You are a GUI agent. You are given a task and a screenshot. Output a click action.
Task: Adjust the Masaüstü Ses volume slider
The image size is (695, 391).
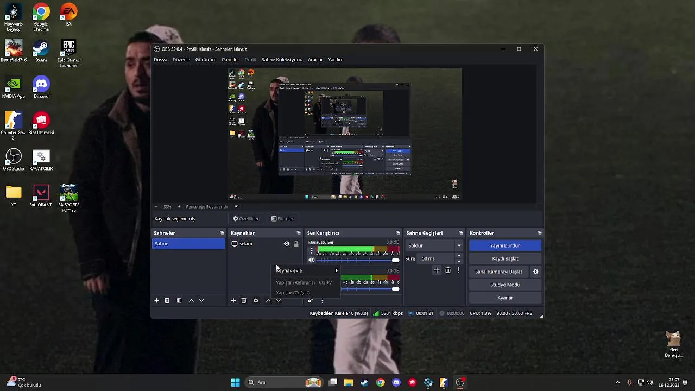[358, 260]
